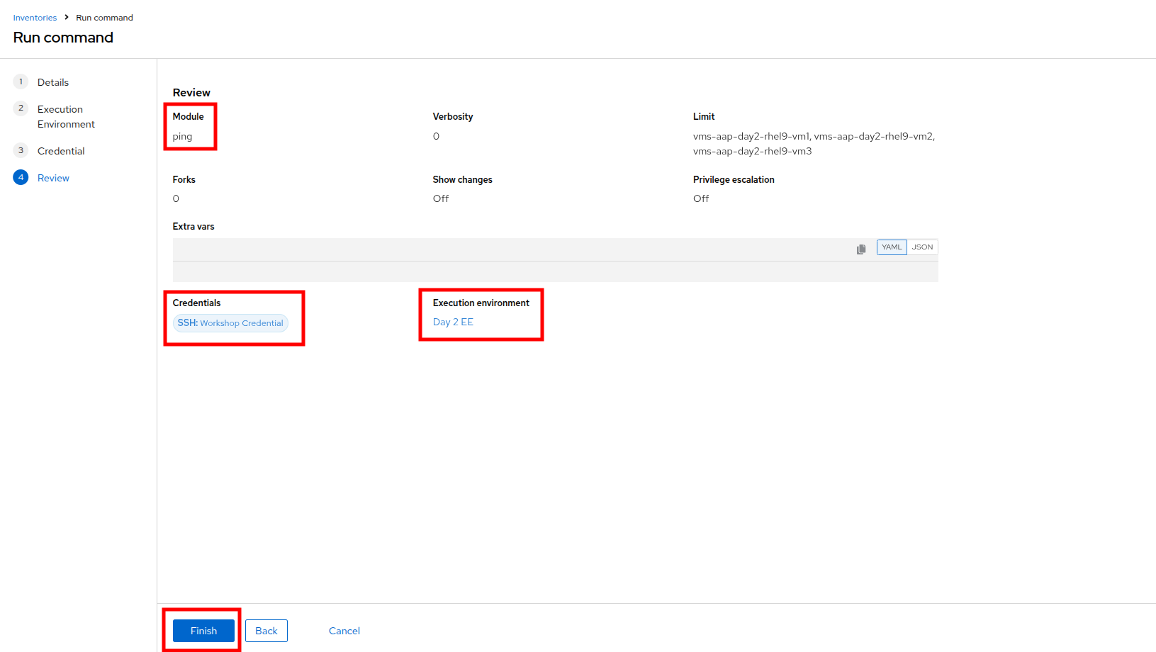
Task: Go back with the Back button
Action: coord(266,631)
